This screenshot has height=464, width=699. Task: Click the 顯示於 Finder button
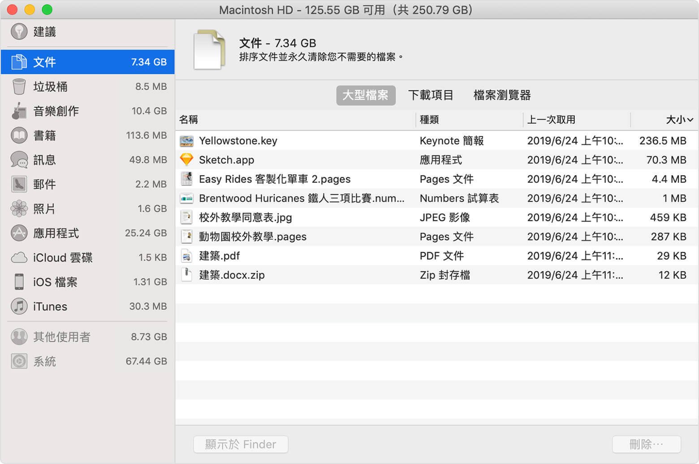coord(241,444)
